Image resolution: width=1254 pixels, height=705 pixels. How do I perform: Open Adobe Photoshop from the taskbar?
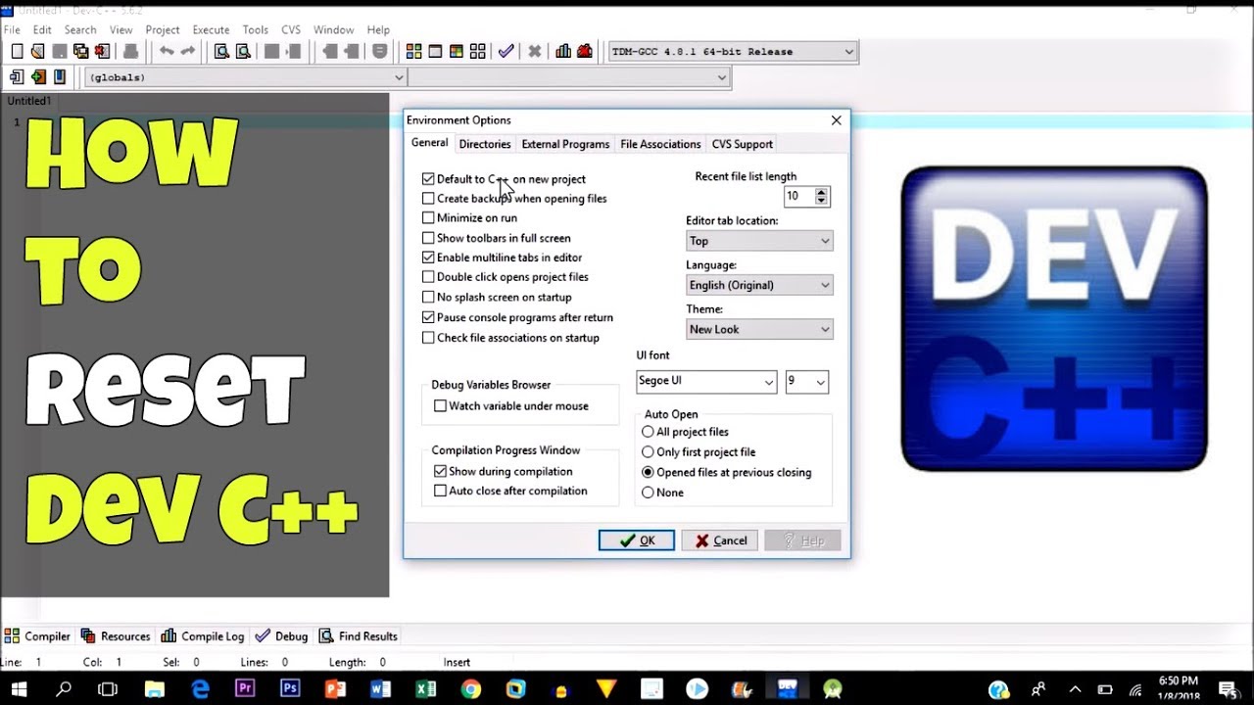[290, 689]
